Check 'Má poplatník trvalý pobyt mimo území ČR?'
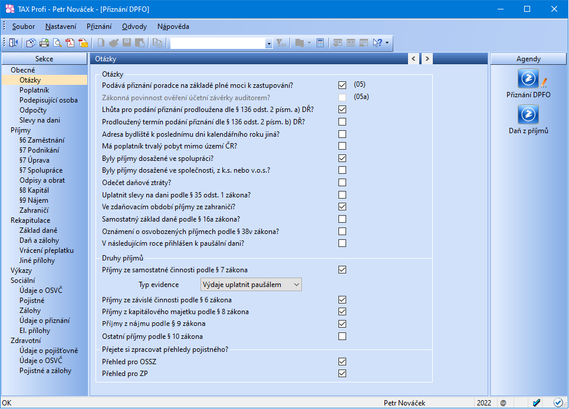Image resolution: width=569 pixels, height=409 pixels. pos(342,146)
